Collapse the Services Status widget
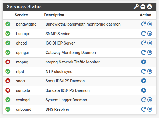The width and height of the screenshot is (159, 118). pos(143,7)
